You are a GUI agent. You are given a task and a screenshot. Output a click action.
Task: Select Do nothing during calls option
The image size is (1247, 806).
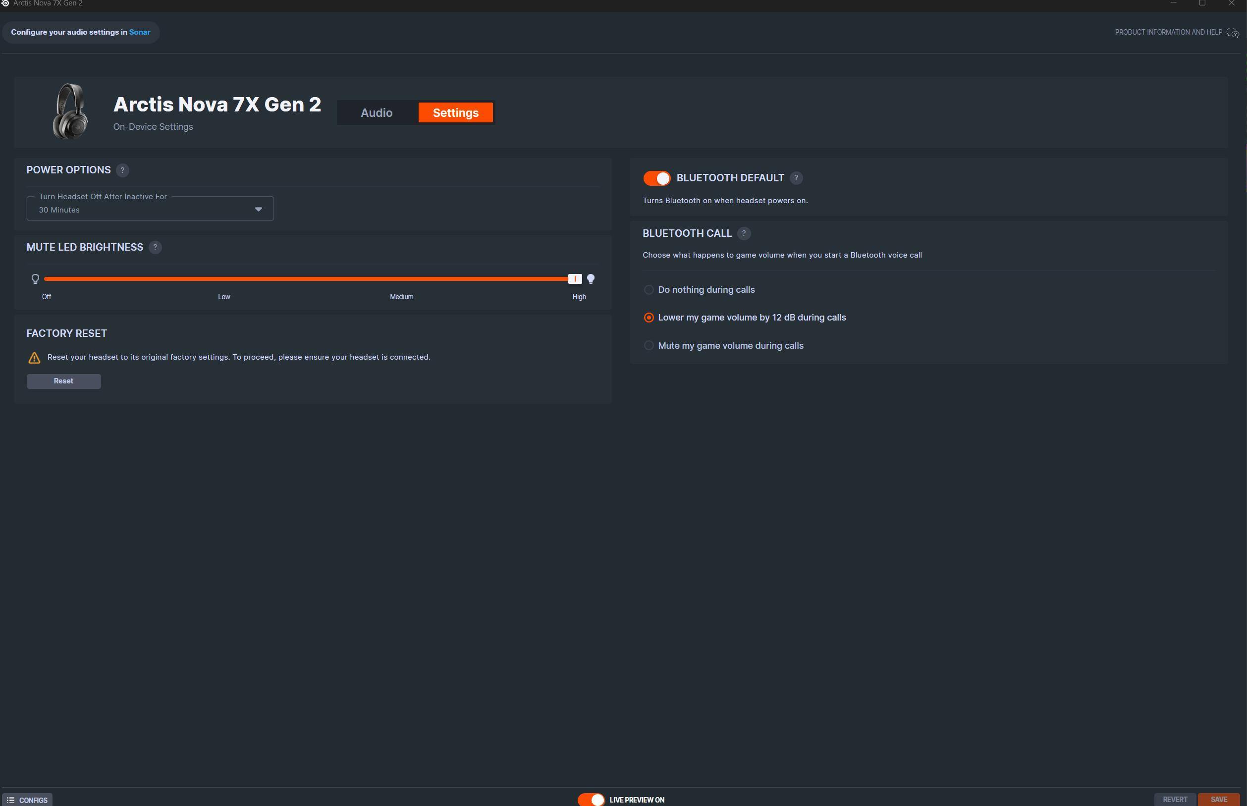649,289
